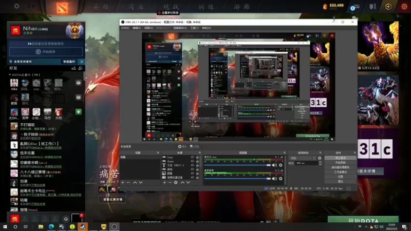Open OBS 场景集合(S) scene collection menu
The height and width of the screenshot is (231, 411).
(x=180, y=28)
